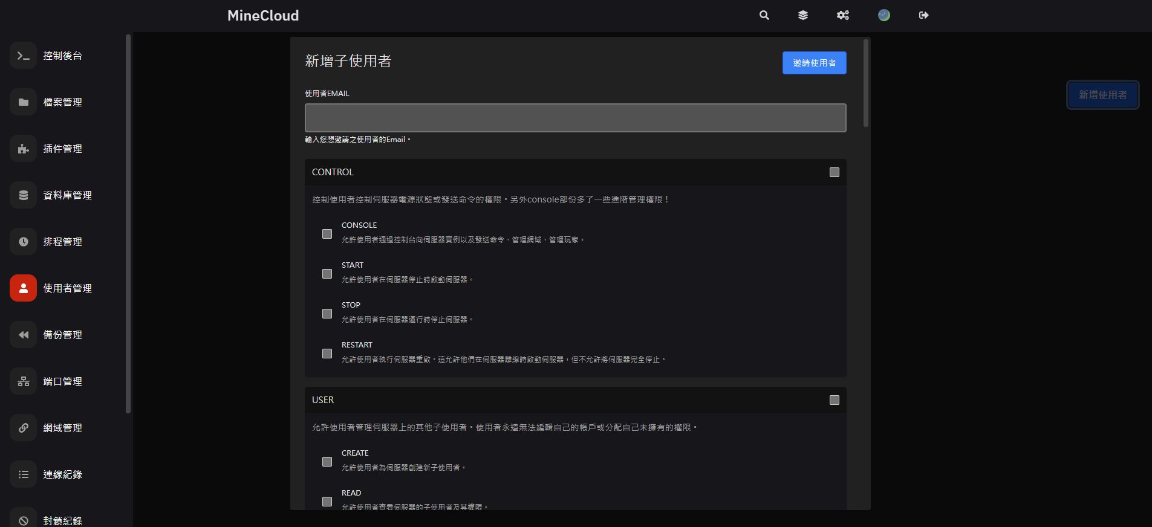Image resolution: width=1152 pixels, height=527 pixels.
Task: Click the dialog's vertical scrollbar
Action: (x=866, y=83)
